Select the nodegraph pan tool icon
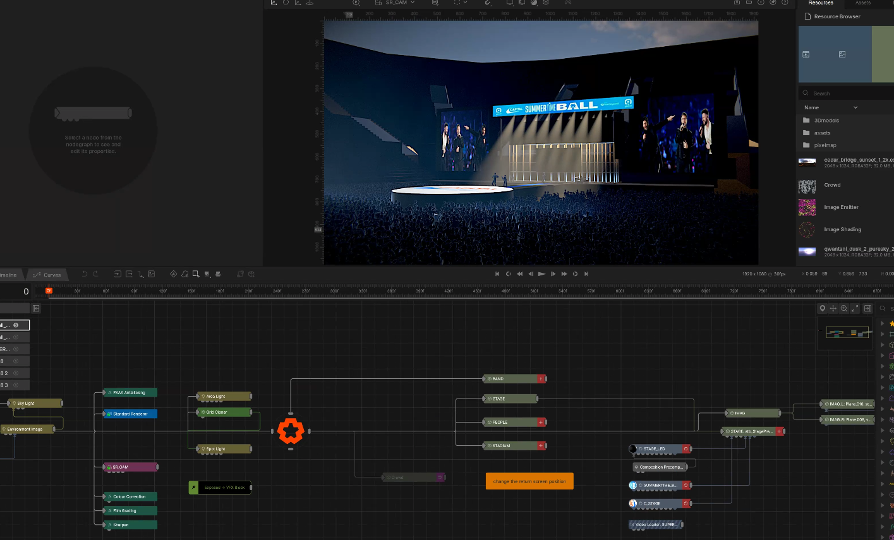Image resolution: width=894 pixels, height=540 pixels. (x=833, y=308)
